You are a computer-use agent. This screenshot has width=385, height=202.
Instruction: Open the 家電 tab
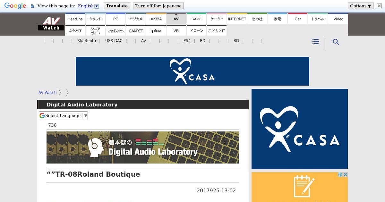click(x=277, y=19)
